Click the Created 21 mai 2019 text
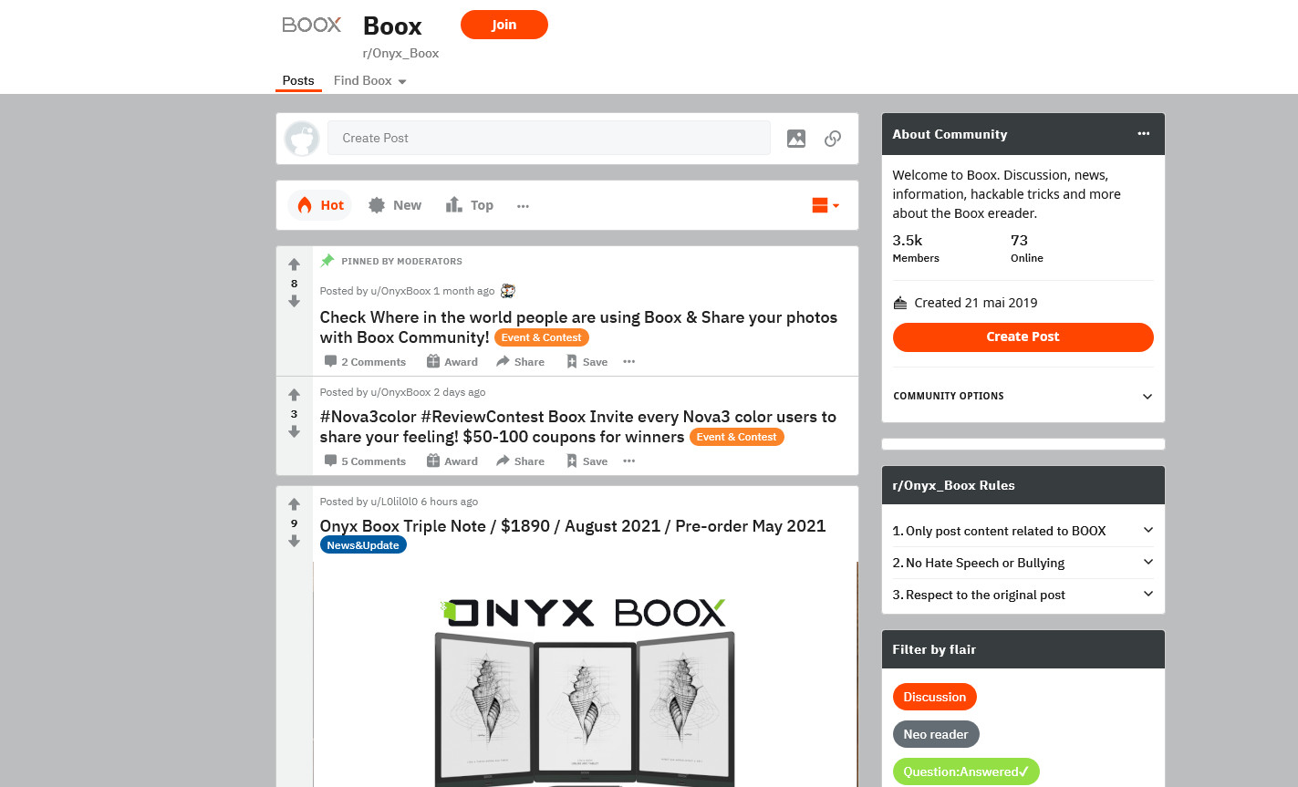Image resolution: width=1298 pixels, height=787 pixels. [x=976, y=303]
